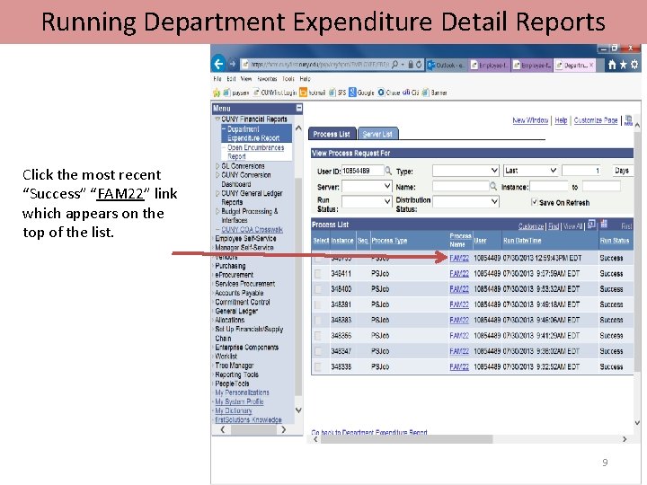The width and height of the screenshot is (647, 485).
Task: Switch to the Outlook browser tab
Action: [x=447, y=66]
